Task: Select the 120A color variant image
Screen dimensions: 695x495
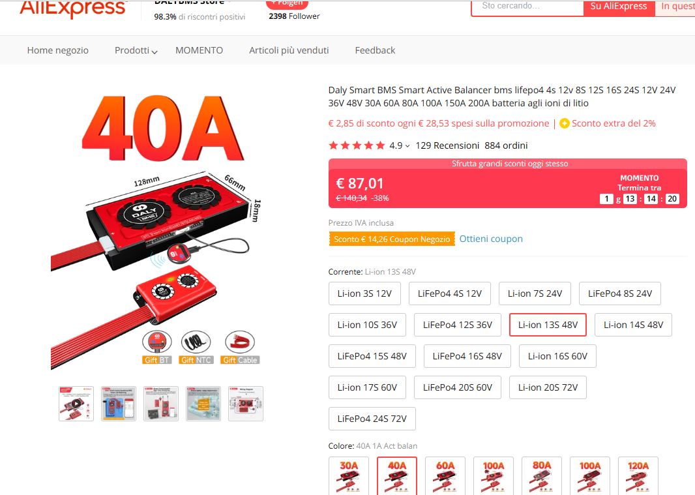Action: pyautogui.click(x=638, y=475)
